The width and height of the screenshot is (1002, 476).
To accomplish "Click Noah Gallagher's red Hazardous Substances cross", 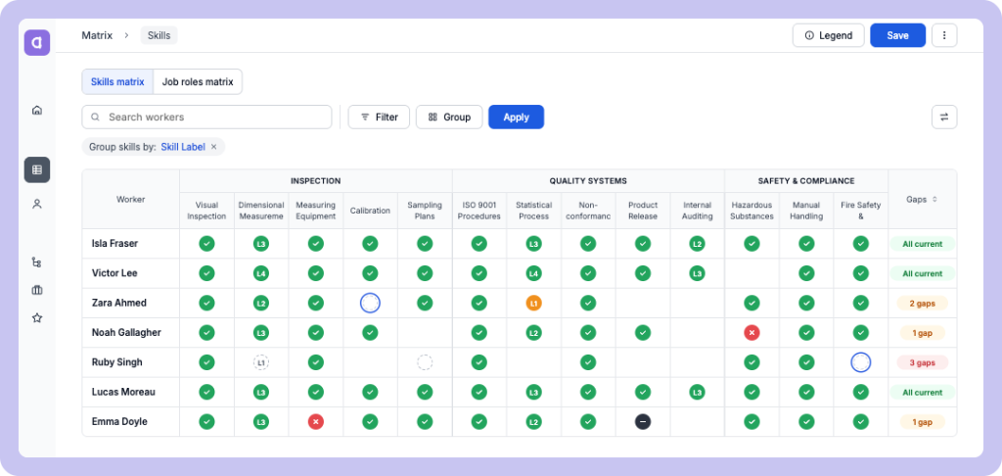I will 751,333.
